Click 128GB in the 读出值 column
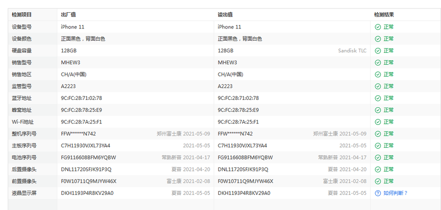 coord(225,51)
